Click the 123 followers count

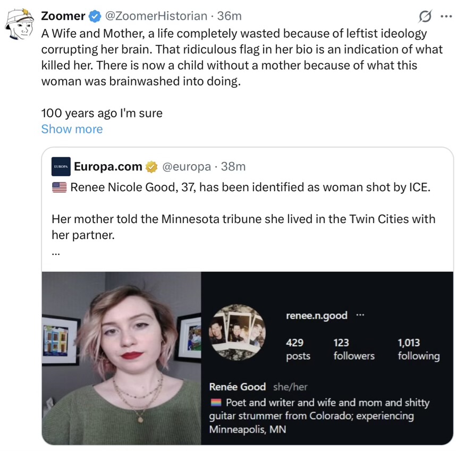353,349
